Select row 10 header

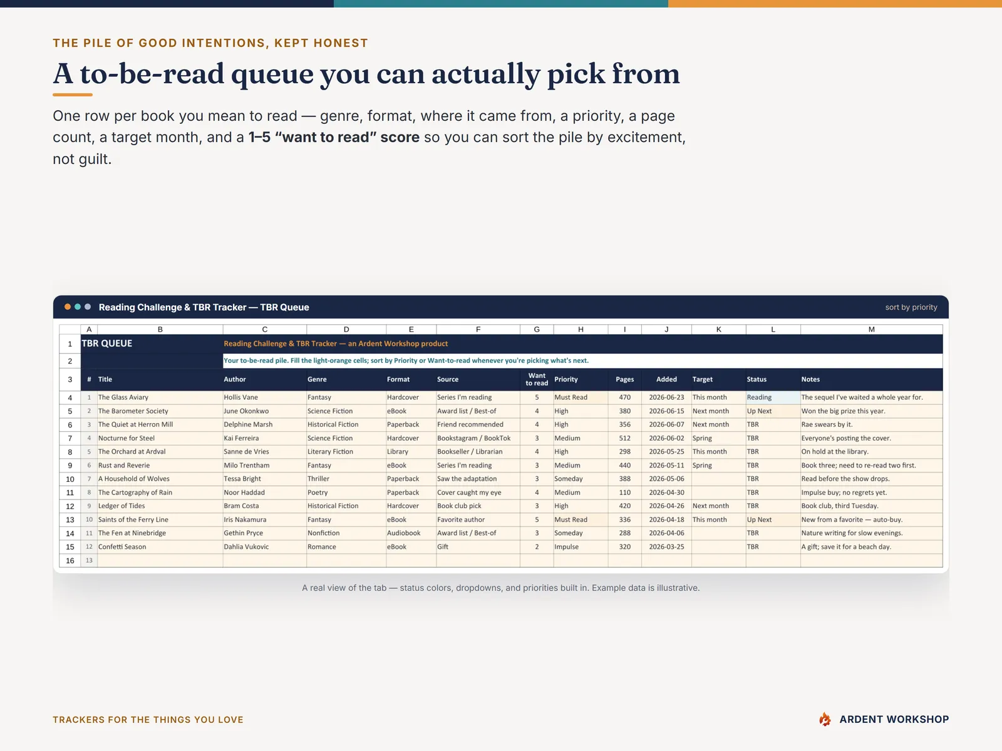pos(70,479)
